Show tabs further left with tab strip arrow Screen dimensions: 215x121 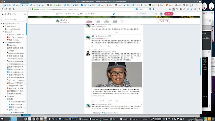click(x=2, y=5)
